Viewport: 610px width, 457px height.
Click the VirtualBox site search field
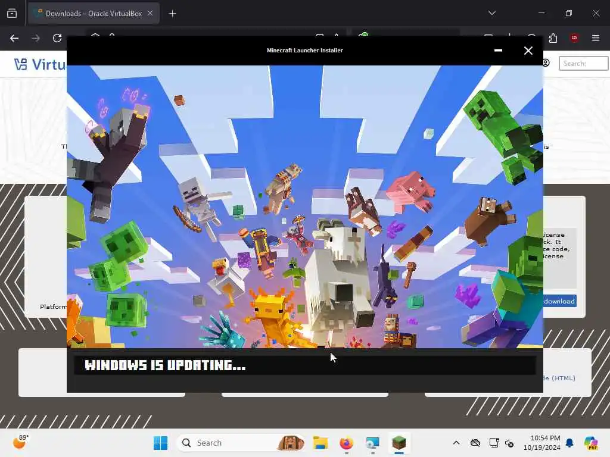coord(583,63)
